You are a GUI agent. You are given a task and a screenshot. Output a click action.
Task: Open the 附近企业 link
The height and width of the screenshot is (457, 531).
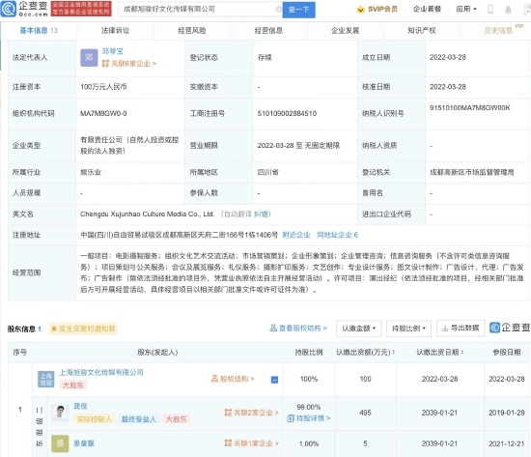coord(296,235)
